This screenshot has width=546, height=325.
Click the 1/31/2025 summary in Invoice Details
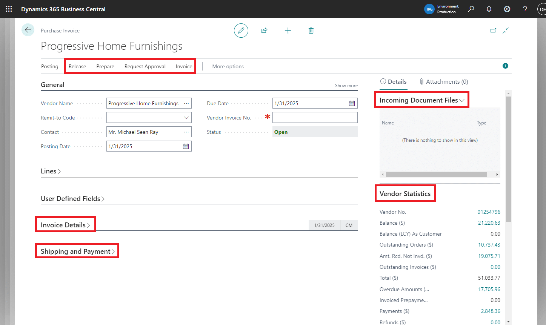tap(325, 225)
